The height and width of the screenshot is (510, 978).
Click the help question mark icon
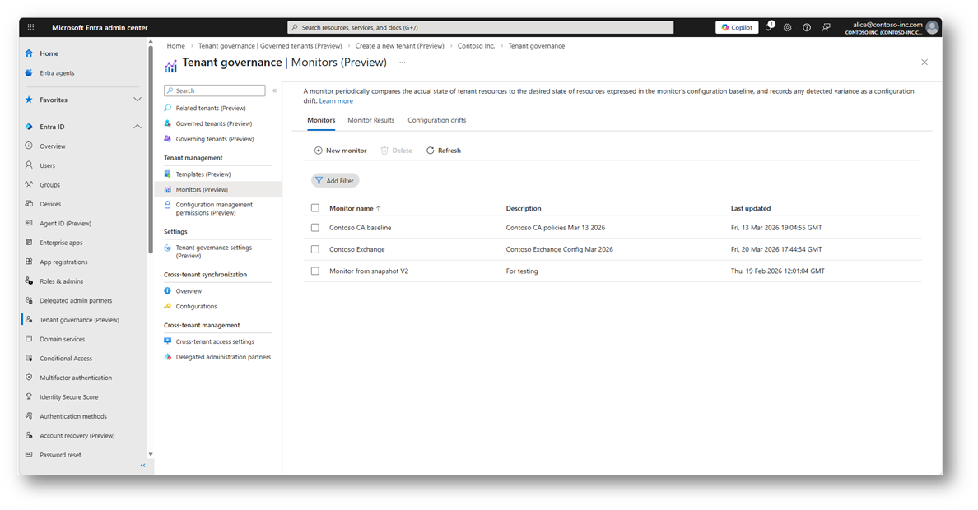point(807,27)
